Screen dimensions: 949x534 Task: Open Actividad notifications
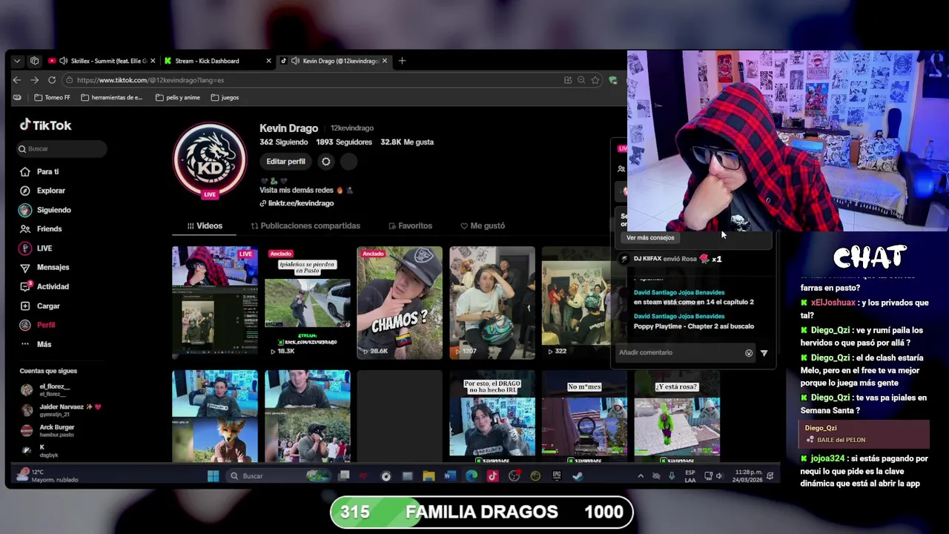point(44,286)
